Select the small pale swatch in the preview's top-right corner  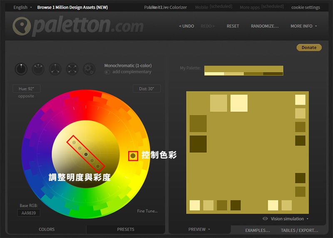point(300,100)
